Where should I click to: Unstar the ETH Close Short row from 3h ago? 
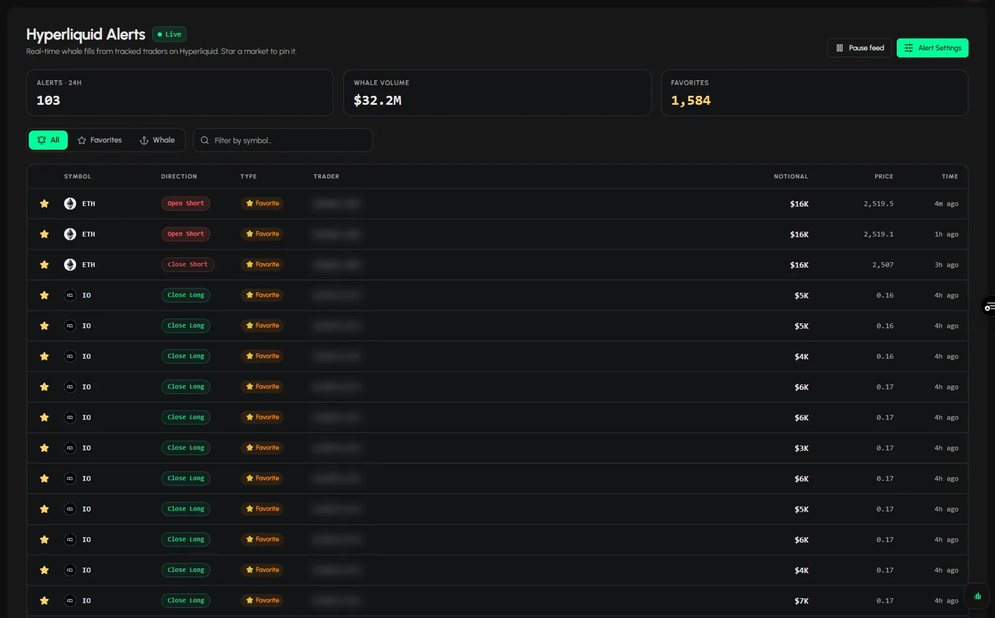click(x=44, y=264)
